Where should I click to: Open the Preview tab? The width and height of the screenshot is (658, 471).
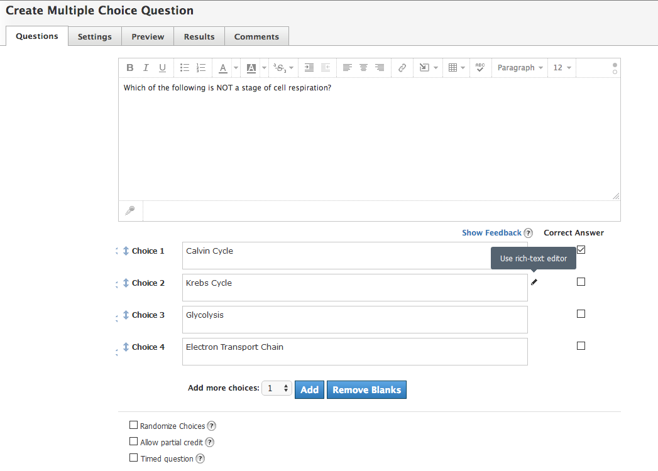click(148, 36)
